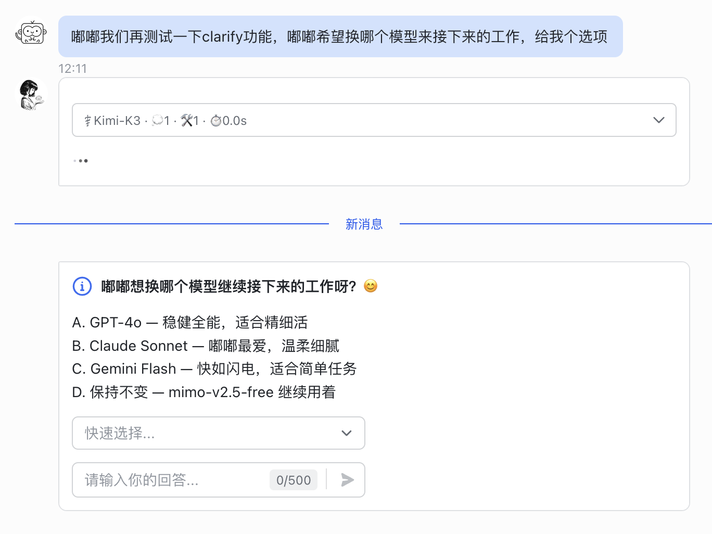Click the question heading 嘟嘟想换哪个模型
The height and width of the screenshot is (534, 712).
coord(229,286)
